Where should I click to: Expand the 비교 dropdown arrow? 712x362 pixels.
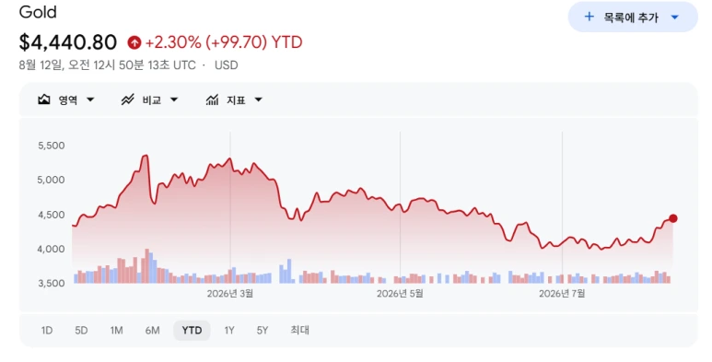pyautogui.click(x=174, y=99)
